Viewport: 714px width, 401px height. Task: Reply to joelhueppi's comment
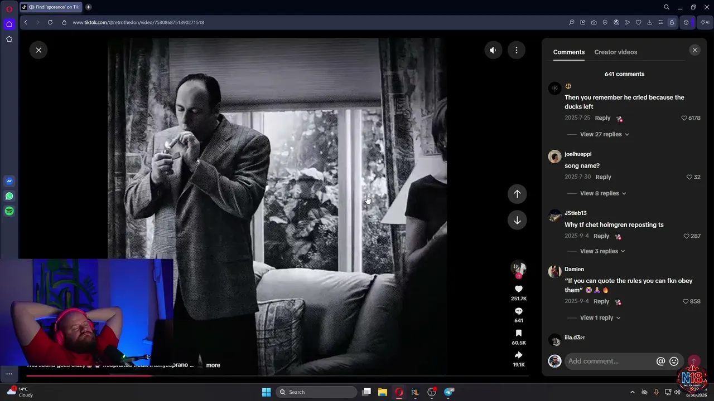click(604, 177)
